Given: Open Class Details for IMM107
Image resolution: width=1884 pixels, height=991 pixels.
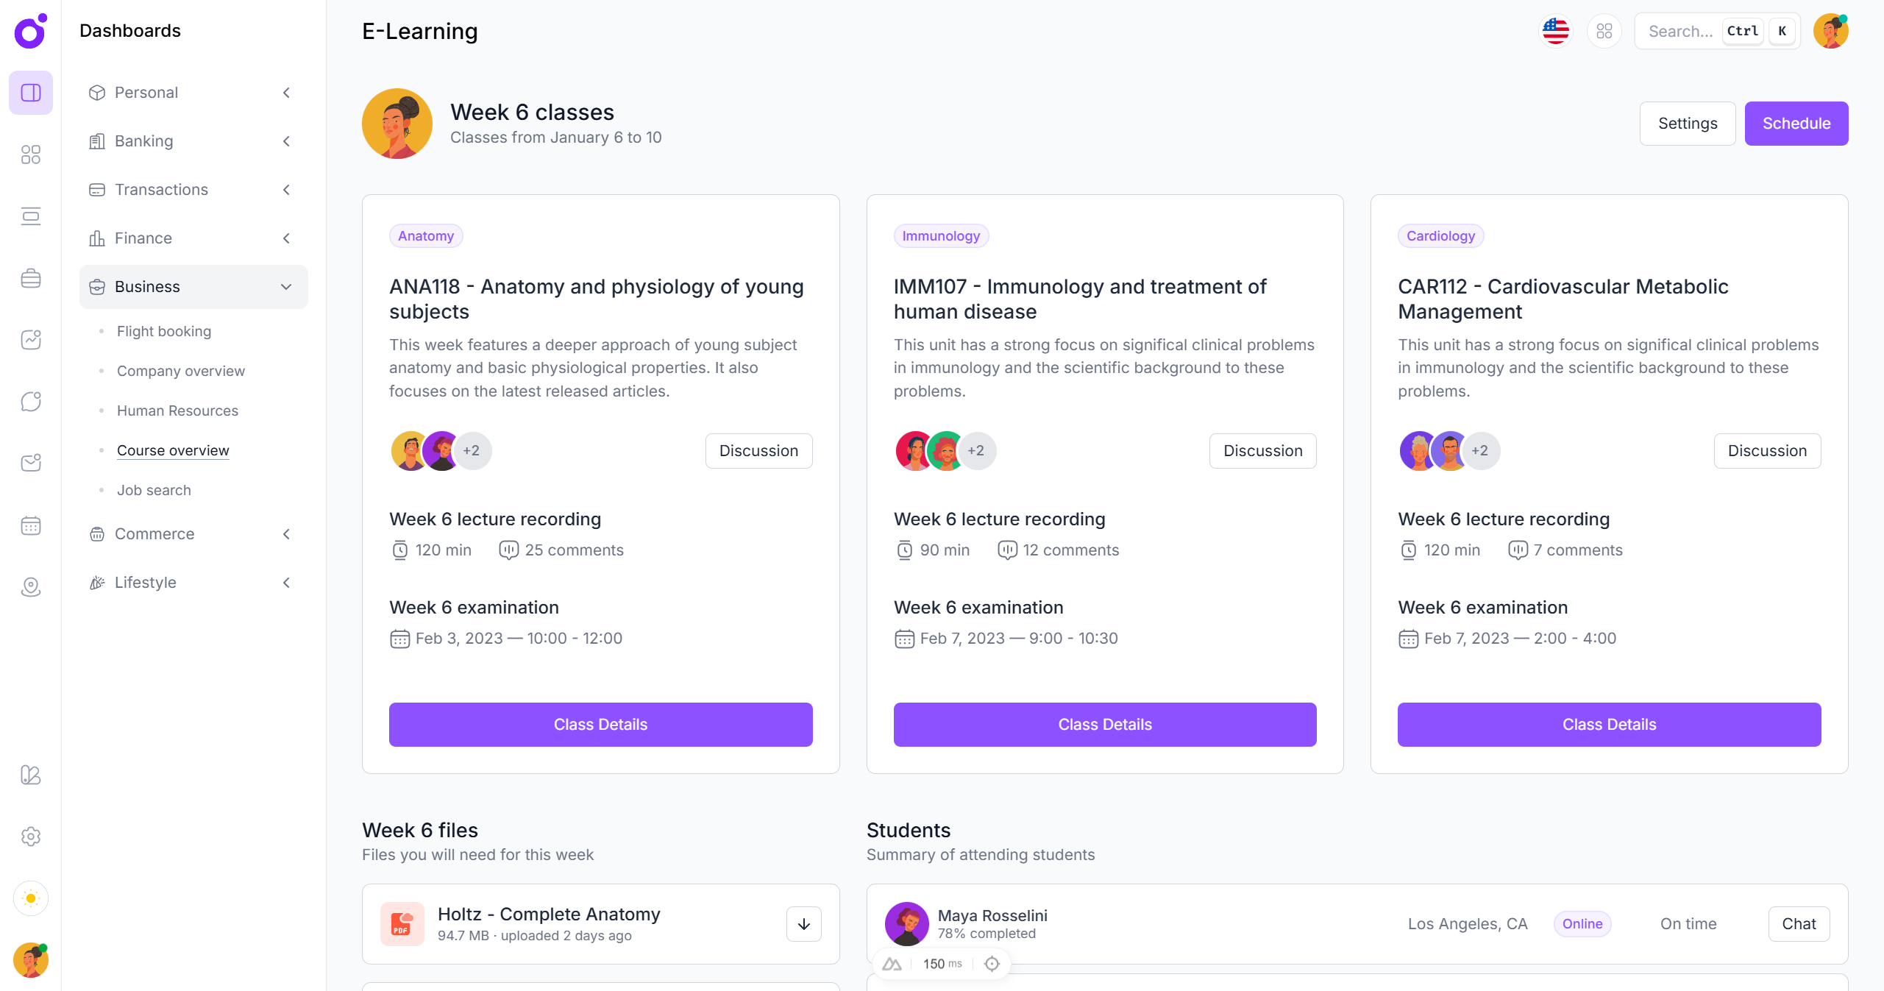Looking at the screenshot, I should [x=1104, y=724].
